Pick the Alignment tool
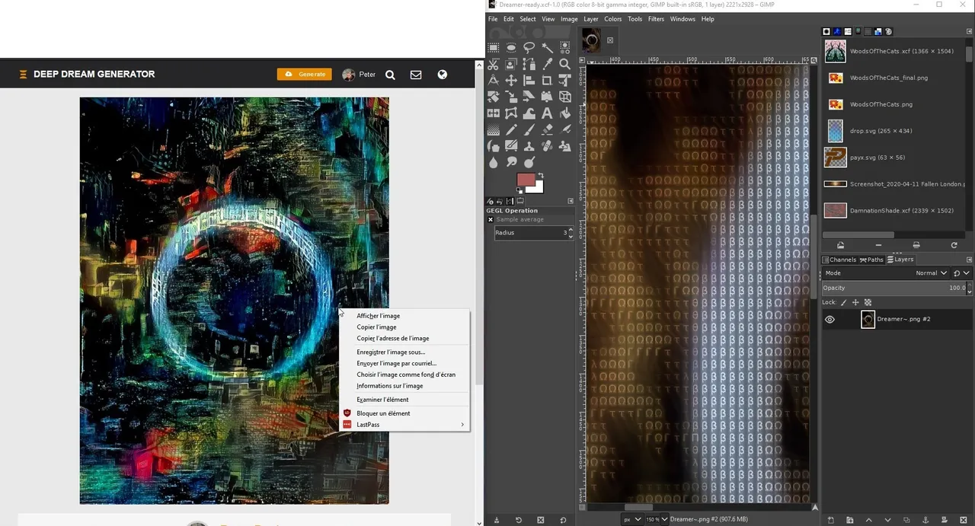 coord(529,81)
